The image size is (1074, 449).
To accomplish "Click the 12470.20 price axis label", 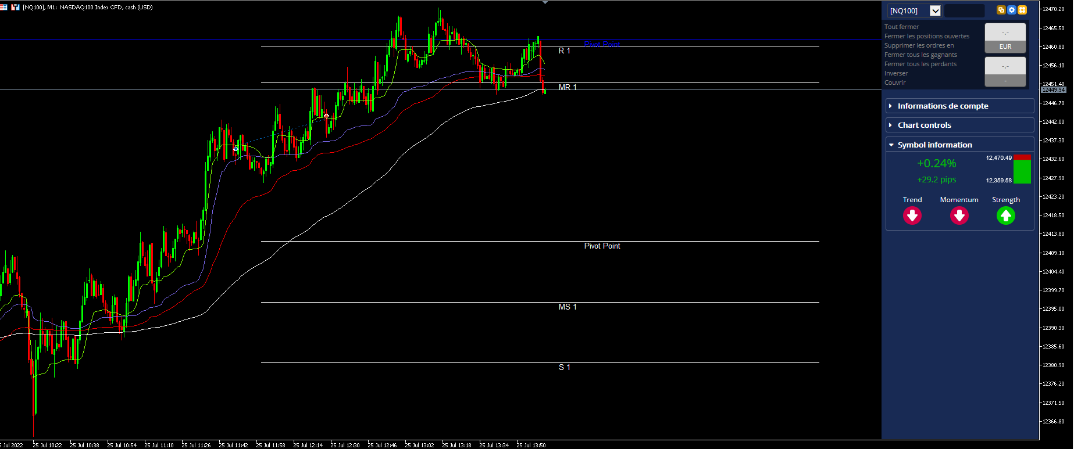I will pos(1054,9).
